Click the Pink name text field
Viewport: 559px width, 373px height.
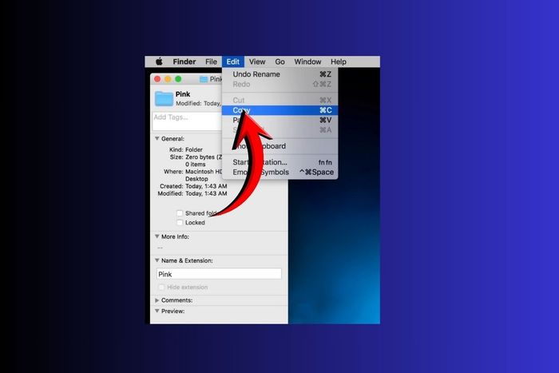click(x=219, y=274)
